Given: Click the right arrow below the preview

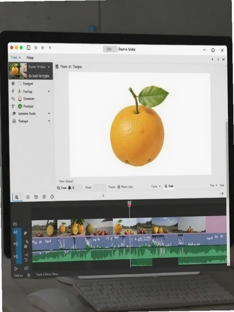Looking at the screenshot, I should (x=222, y=193).
